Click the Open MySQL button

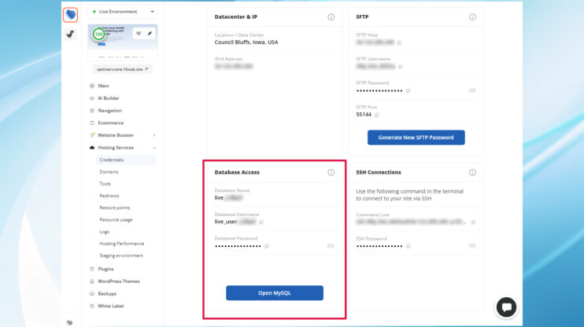(275, 292)
